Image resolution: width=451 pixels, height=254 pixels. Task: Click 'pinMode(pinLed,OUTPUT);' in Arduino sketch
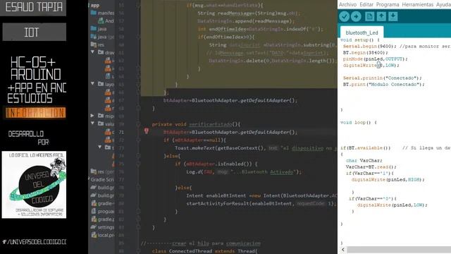(376, 59)
